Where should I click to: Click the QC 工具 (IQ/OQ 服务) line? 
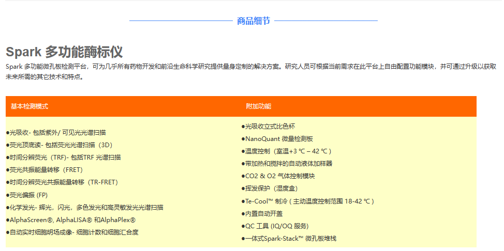[275, 226]
